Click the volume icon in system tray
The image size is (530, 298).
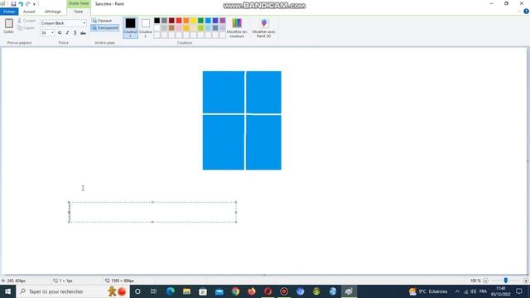pos(473,291)
